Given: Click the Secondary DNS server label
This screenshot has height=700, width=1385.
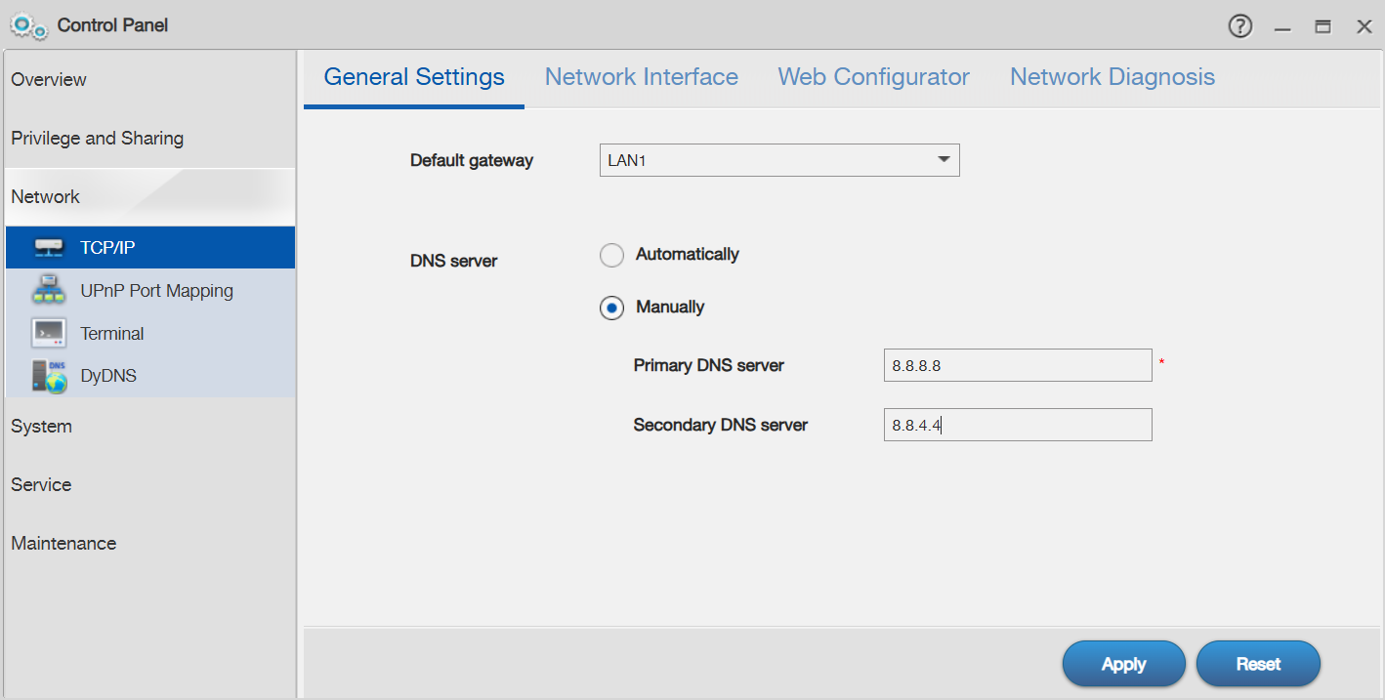Looking at the screenshot, I should [721, 426].
